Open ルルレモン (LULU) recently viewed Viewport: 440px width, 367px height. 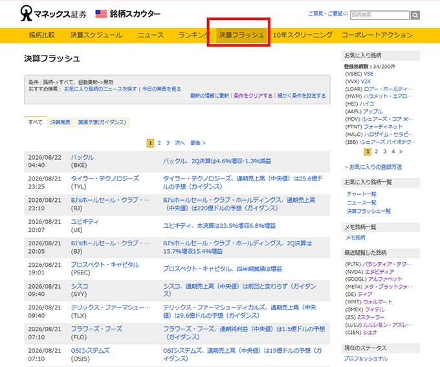tap(387, 325)
